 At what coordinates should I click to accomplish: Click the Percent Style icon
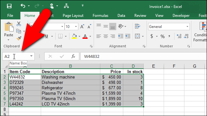click(162, 36)
